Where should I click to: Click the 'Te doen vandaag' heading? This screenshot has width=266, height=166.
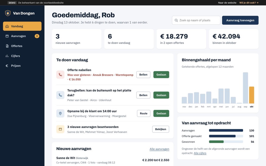pyautogui.click(x=72, y=60)
